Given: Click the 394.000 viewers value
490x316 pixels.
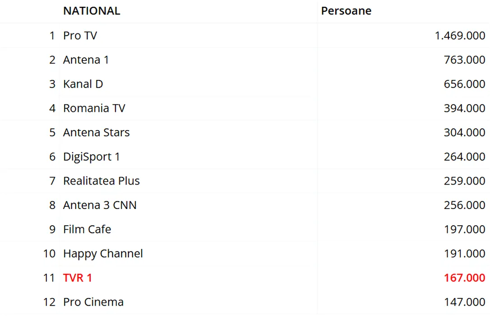Looking at the screenshot, I should click(x=464, y=108).
